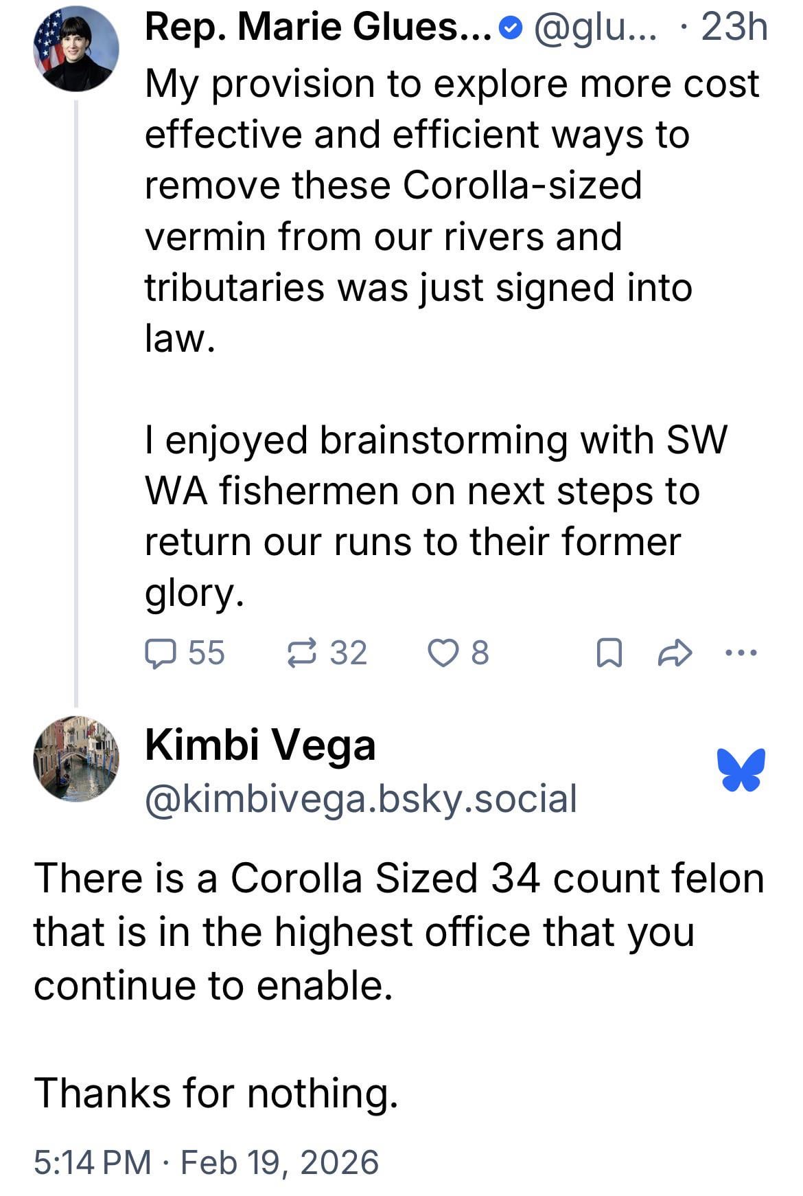Visit the @kimbivega.bsky.social handle

tap(361, 798)
